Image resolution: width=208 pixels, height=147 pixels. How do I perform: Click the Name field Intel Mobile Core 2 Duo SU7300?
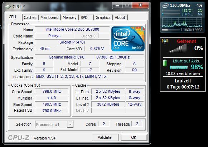pos(72,29)
